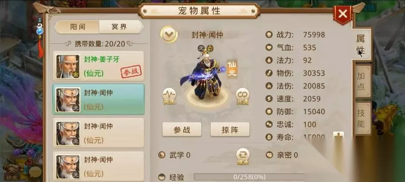Tap the 仙元 badge beside the pet
405x182 pixels.
coord(232,69)
